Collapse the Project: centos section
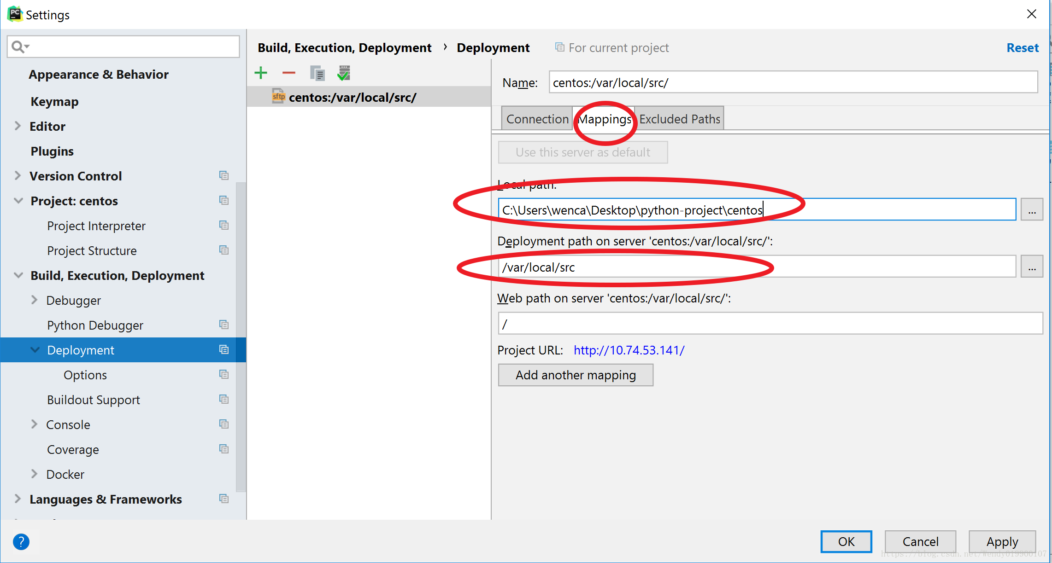Image resolution: width=1052 pixels, height=563 pixels. [x=18, y=201]
